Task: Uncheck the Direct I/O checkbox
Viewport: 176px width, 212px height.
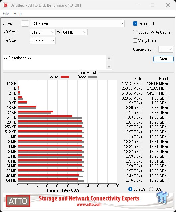Action: pyautogui.click(x=135, y=24)
